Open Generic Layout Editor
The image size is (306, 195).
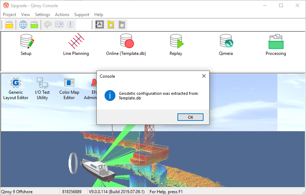[16, 89]
